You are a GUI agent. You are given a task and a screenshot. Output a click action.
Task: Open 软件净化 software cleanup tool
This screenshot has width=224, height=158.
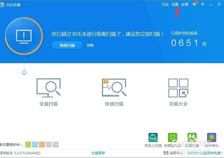click(x=212, y=140)
